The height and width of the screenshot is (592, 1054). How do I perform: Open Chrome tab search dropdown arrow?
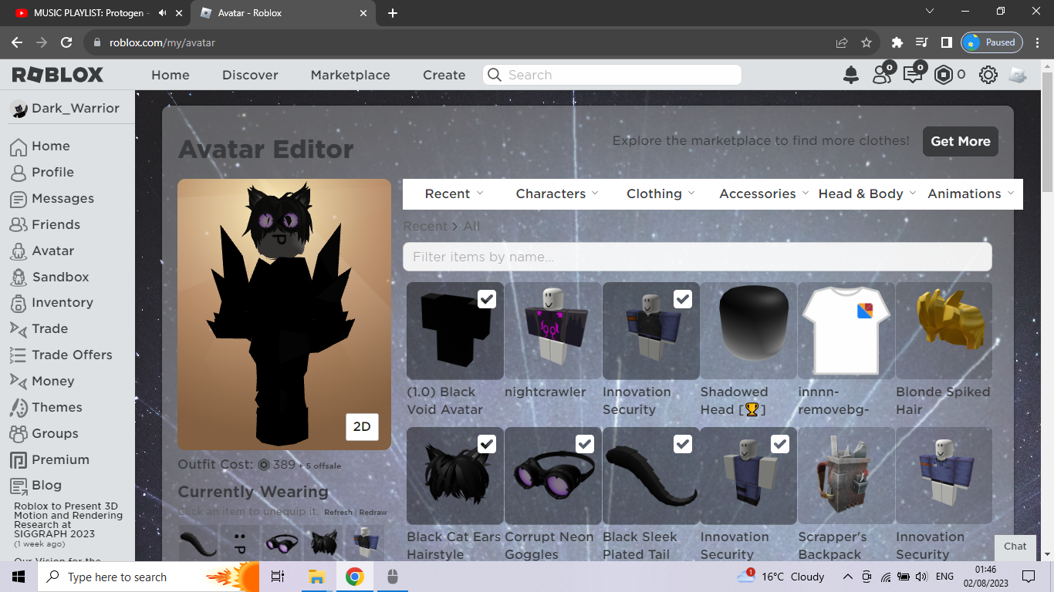point(929,12)
